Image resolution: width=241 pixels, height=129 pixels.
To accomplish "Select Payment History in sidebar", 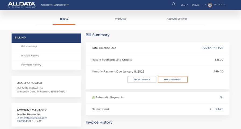I will click(31, 65).
